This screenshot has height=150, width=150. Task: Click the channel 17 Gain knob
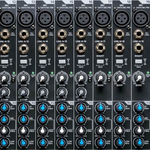tap(100, 78)
